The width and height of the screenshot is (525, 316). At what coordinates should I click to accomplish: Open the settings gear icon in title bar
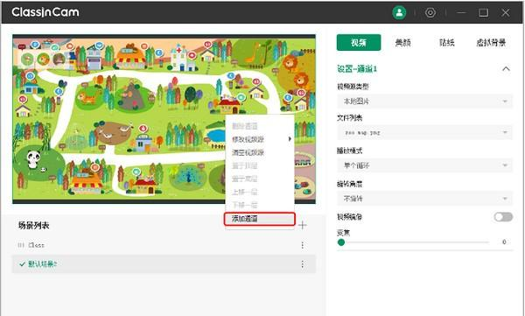(430, 13)
